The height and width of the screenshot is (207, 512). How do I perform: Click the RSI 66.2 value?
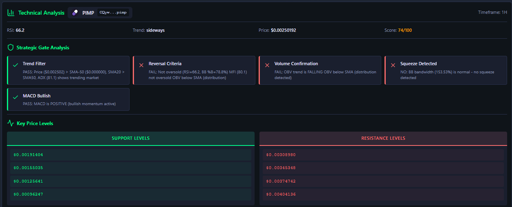point(20,30)
